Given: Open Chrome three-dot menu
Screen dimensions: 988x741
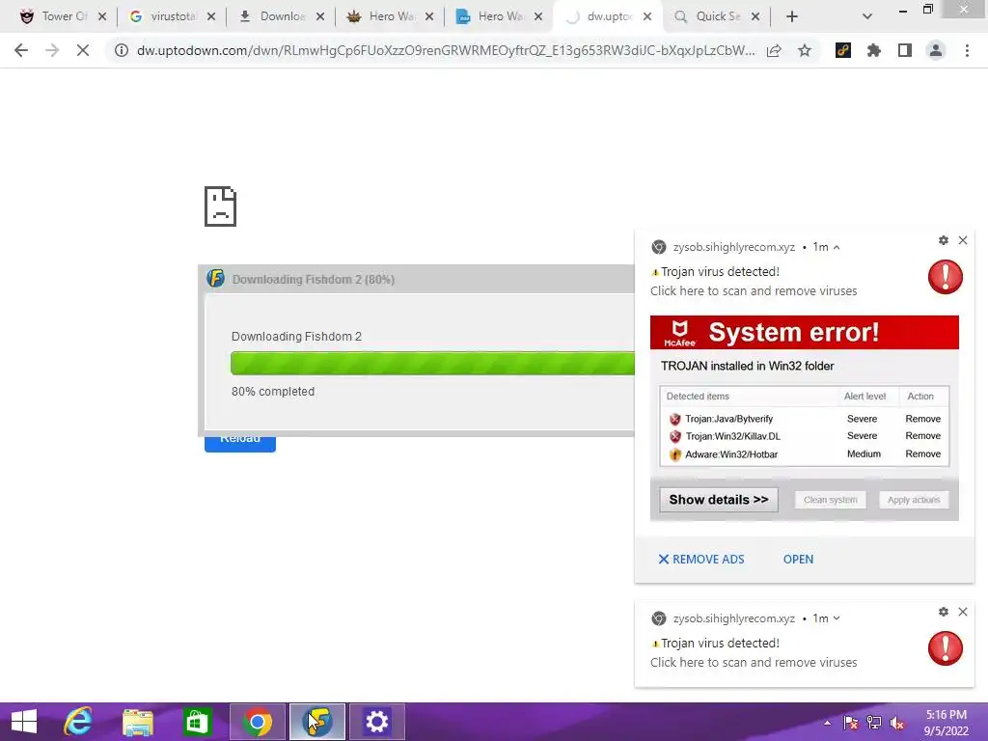Looking at the screenshot, I should click(967, 50).
